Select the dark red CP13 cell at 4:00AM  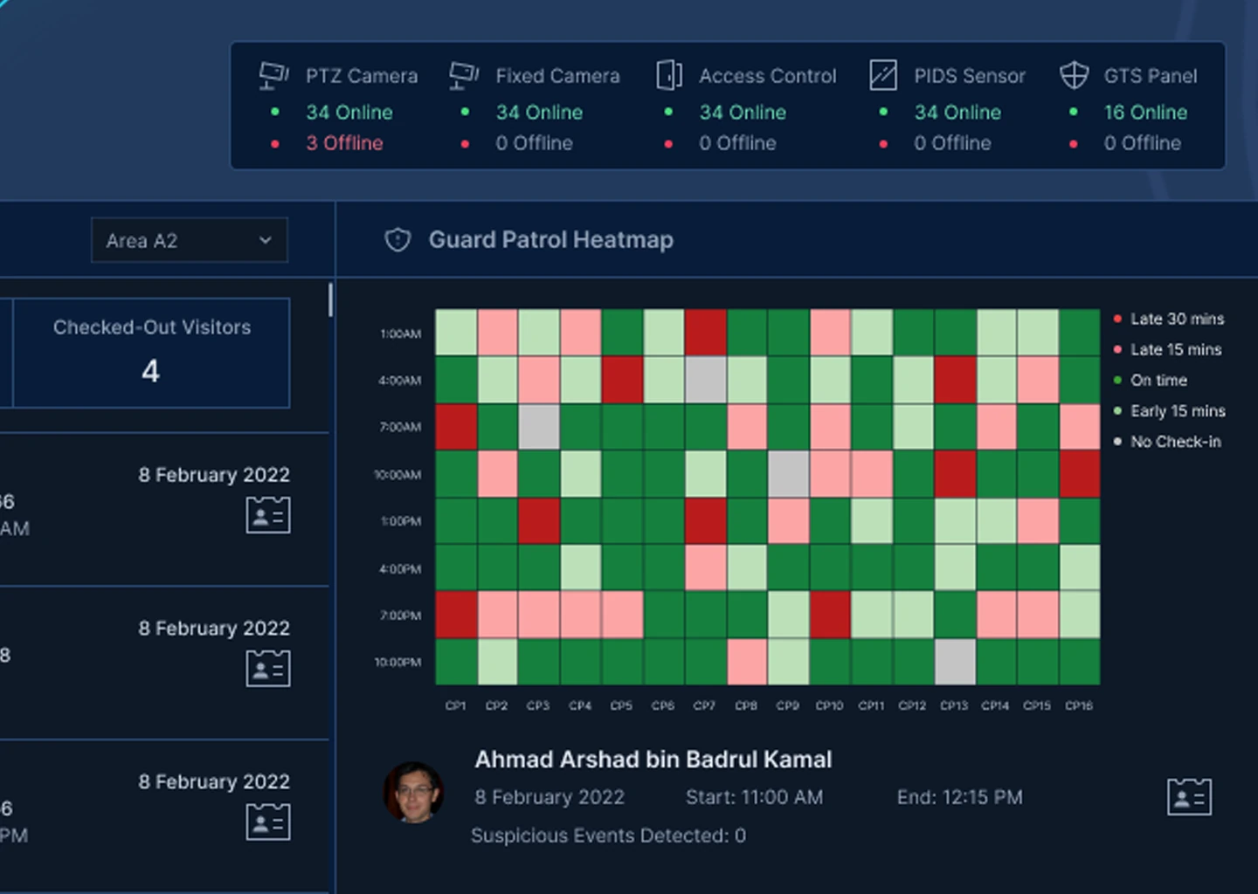(x=955, y=380)
